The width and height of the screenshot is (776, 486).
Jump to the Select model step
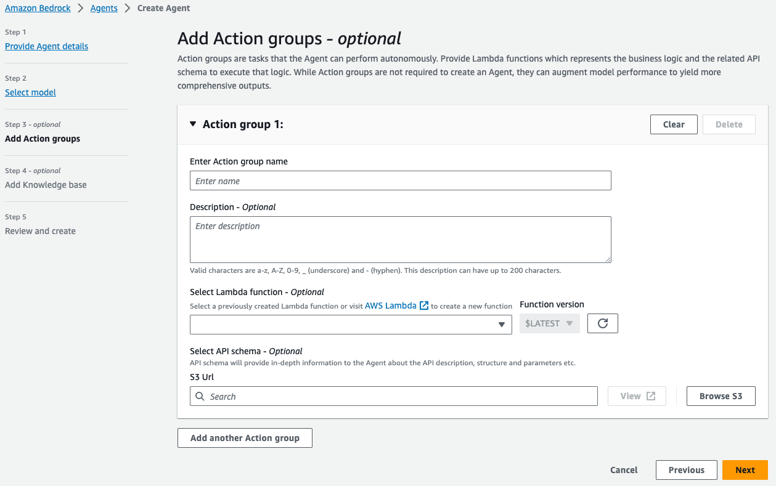click(x=31, y=92)
